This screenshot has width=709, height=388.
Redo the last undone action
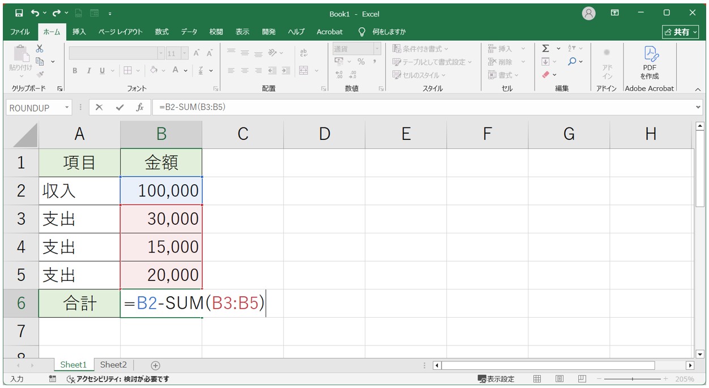pos(57,12)
